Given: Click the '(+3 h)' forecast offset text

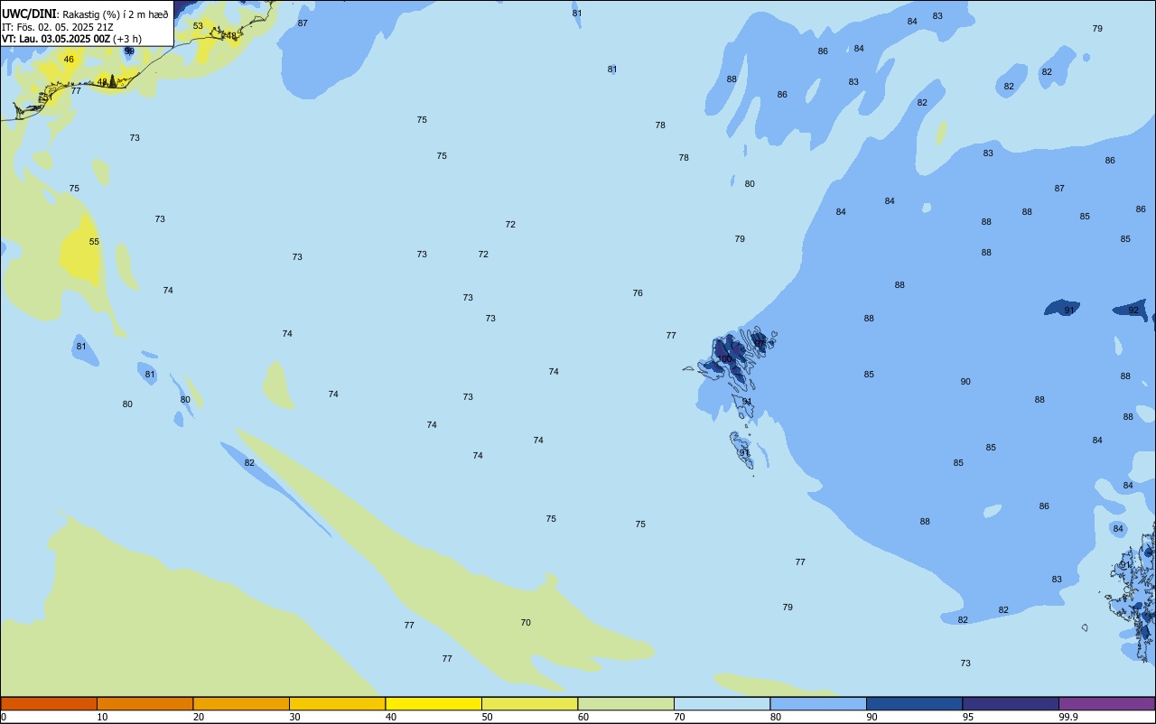Looking at the screenshot, I should click(x=127, y=39).
